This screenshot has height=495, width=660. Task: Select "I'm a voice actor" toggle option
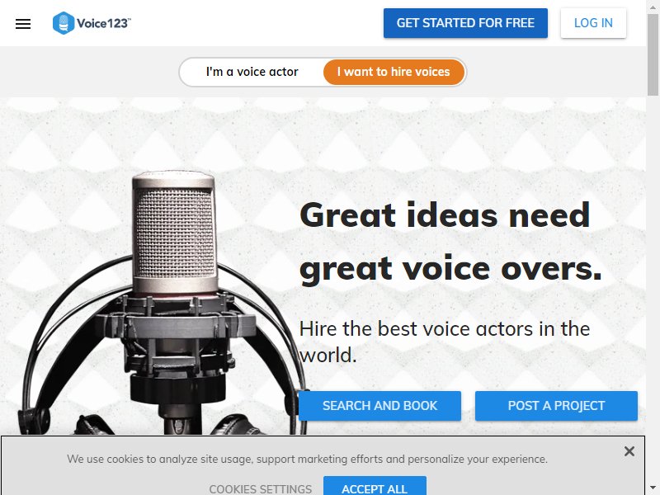click(x=252, y=72)
